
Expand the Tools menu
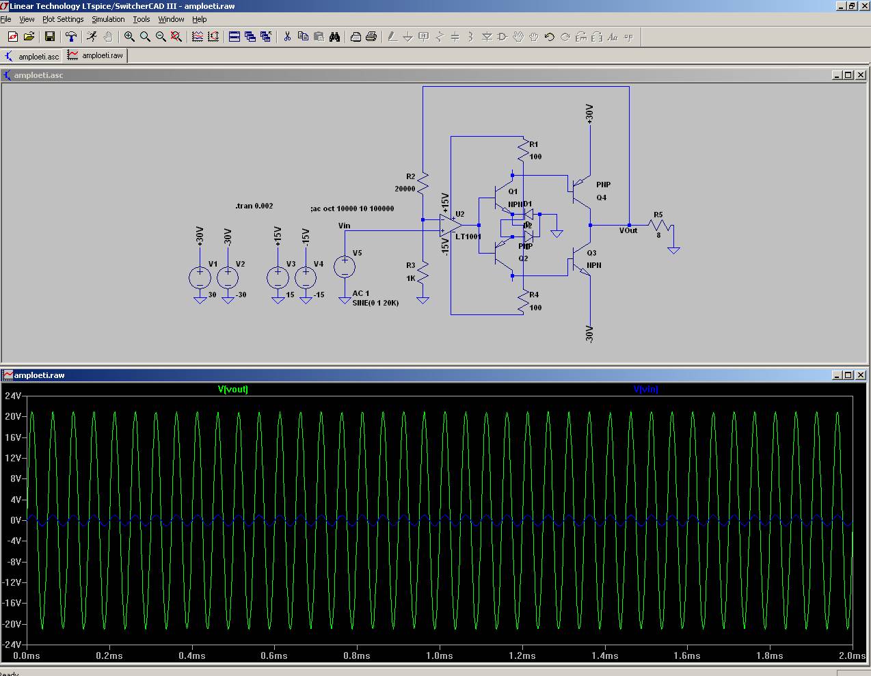tap(141, 19)
